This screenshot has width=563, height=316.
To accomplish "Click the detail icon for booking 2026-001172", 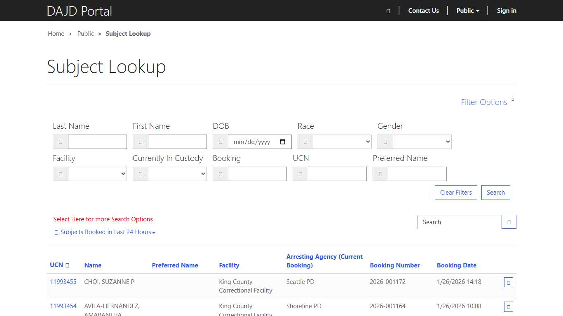I will coord(508,282).
